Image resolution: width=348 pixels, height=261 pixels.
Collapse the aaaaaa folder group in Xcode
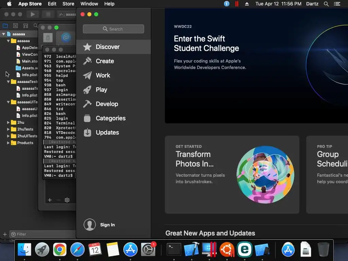pos(8,41)
